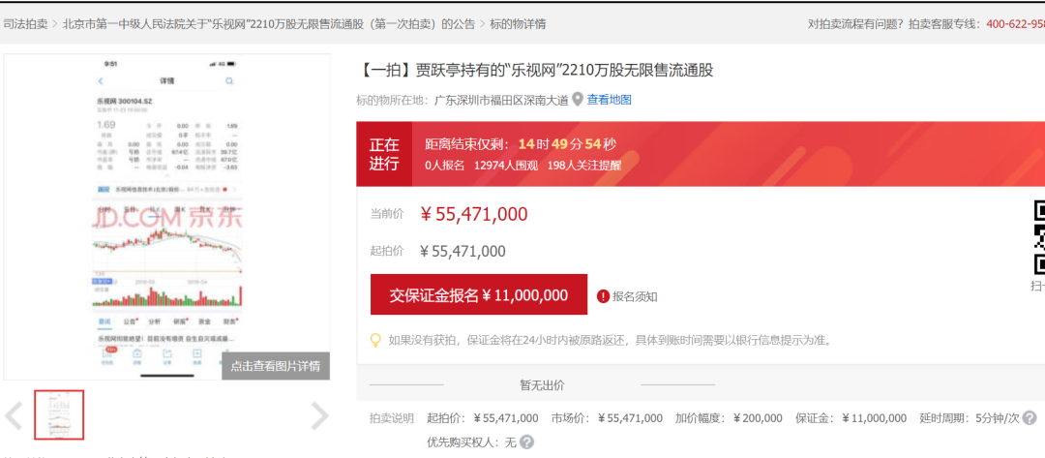Open the court announcement breadcrumb link
This screenshot has width=1045, height=458.
(x=269, y=24)
